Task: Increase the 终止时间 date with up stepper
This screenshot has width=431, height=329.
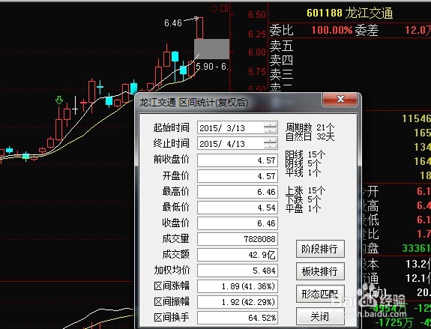Action: (x=270, y=140)
